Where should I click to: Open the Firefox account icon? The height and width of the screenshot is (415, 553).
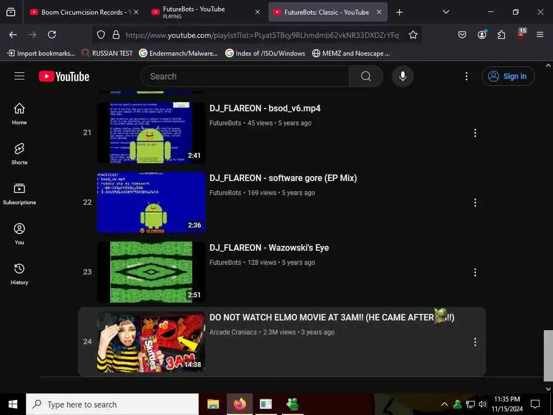pyautogui.click(x=482, y=35)
